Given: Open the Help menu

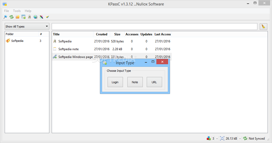Looking at the screenshot, I should pyautogui.click(x=28, y=11).
